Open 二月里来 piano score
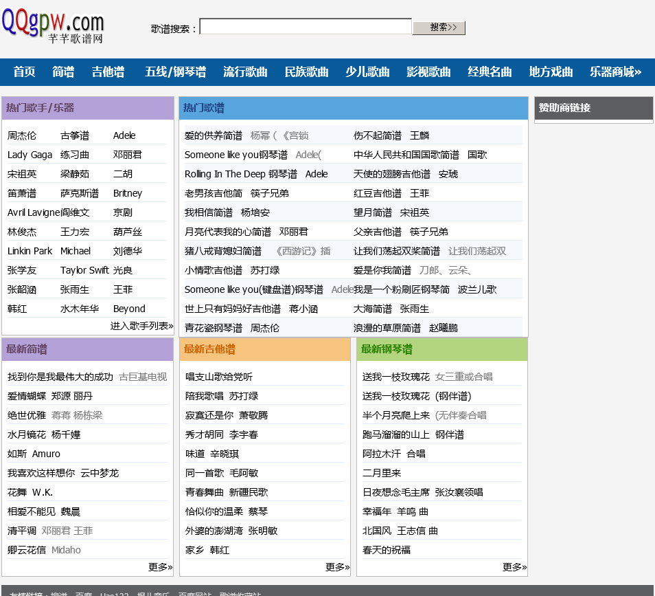Image resolution: width=655 pixels, height=596 pixels. tap(381, 473)
